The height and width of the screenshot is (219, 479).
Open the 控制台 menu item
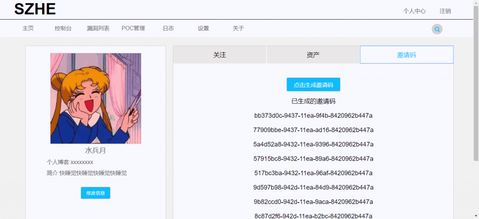[63, 28]
